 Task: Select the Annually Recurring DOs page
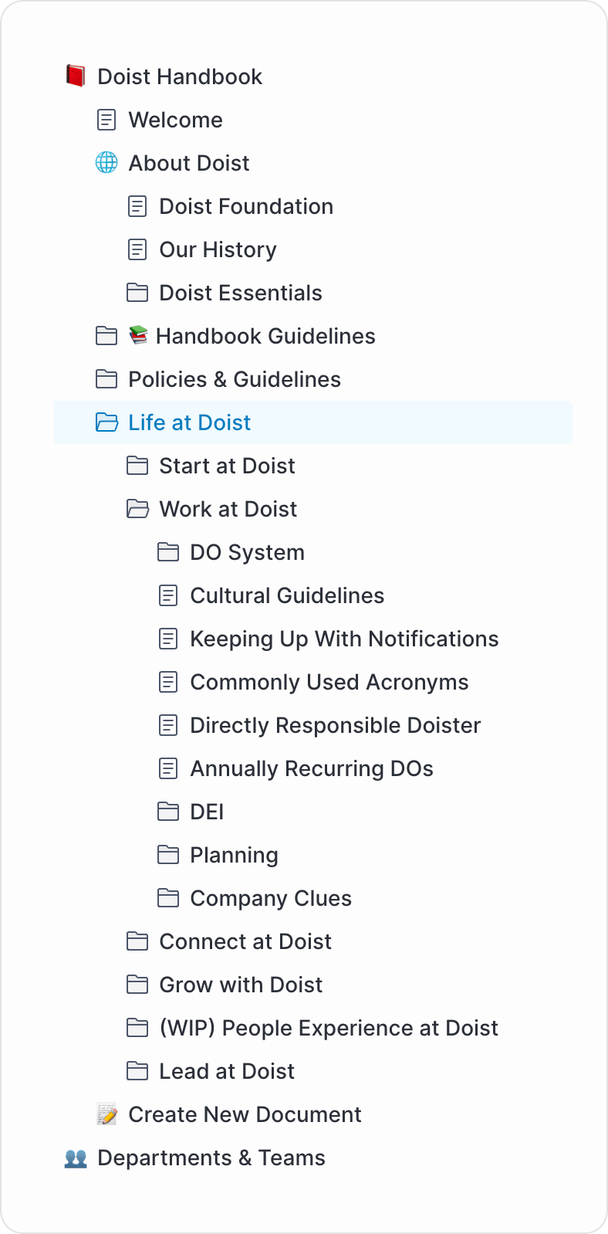coord(312,768)
